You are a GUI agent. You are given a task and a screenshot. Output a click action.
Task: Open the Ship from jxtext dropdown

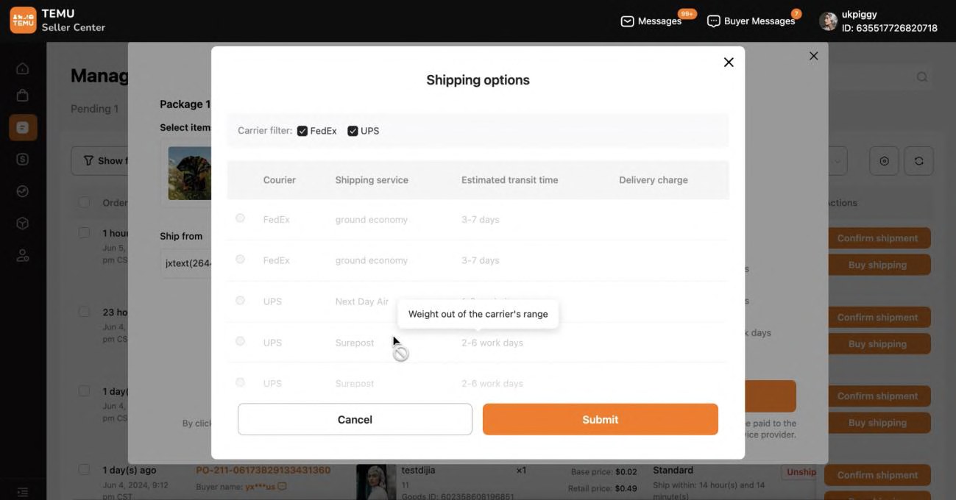tap(188, 262)
